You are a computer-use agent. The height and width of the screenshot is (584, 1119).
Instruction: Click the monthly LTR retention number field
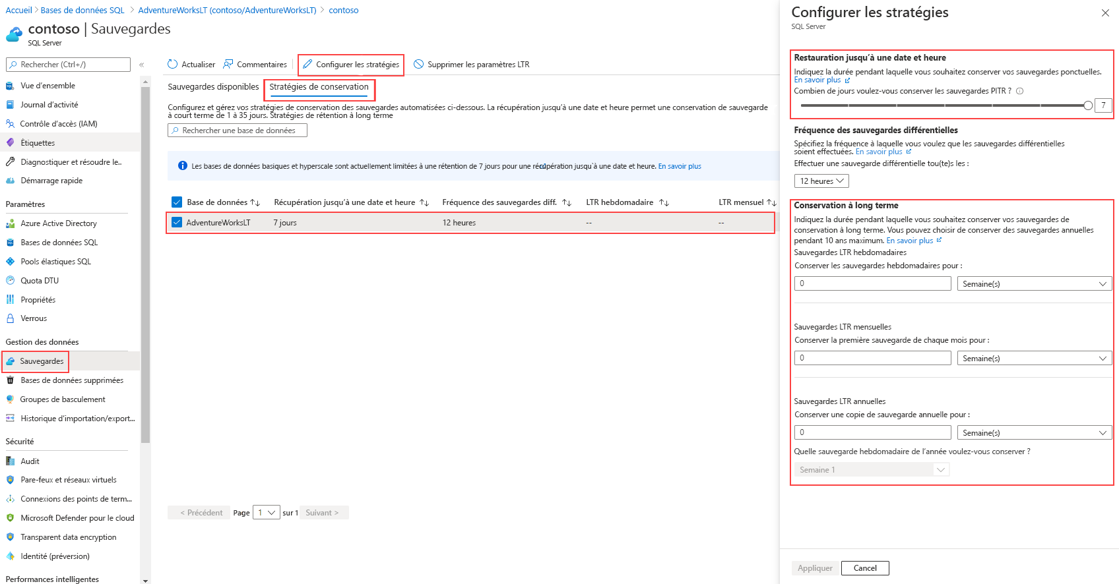pyautogui.click(x=872, y=358)
